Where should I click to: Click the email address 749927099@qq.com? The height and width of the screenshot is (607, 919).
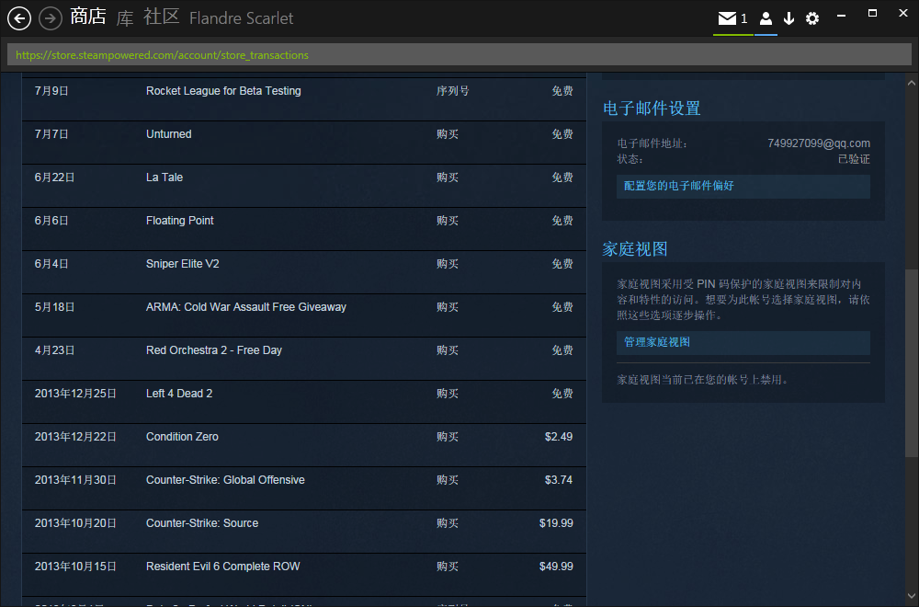(x=819, y=143)
